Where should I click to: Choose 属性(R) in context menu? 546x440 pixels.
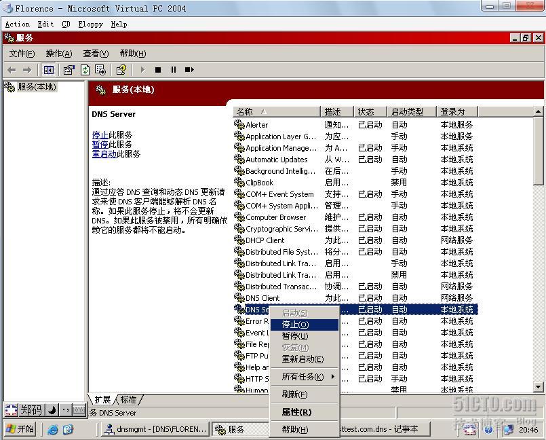coord(305,412)
